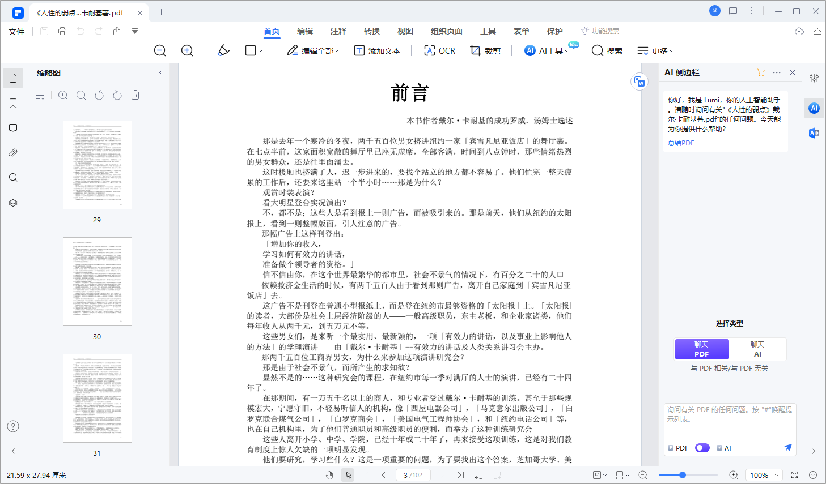The height and width of the screenshot is (484, 826).
Task: Open the shopping cart icon in AI sidebar
Action: [x=761, y=72]
